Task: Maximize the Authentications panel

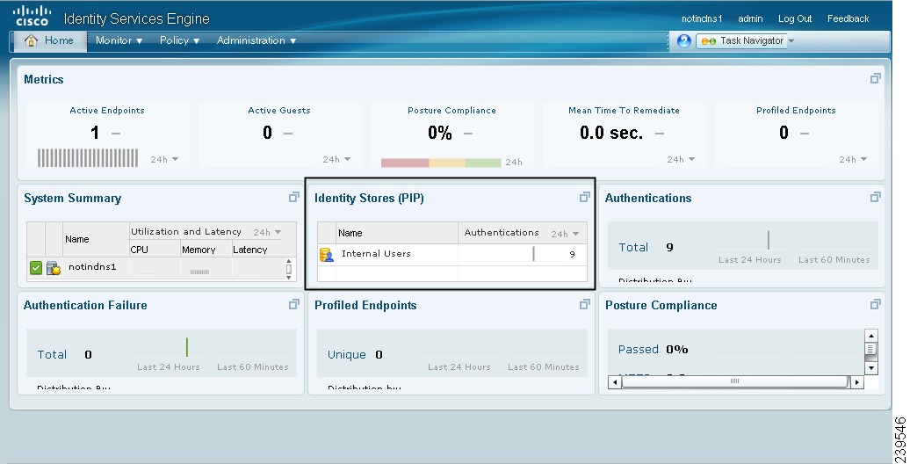Action: [875, 198]
